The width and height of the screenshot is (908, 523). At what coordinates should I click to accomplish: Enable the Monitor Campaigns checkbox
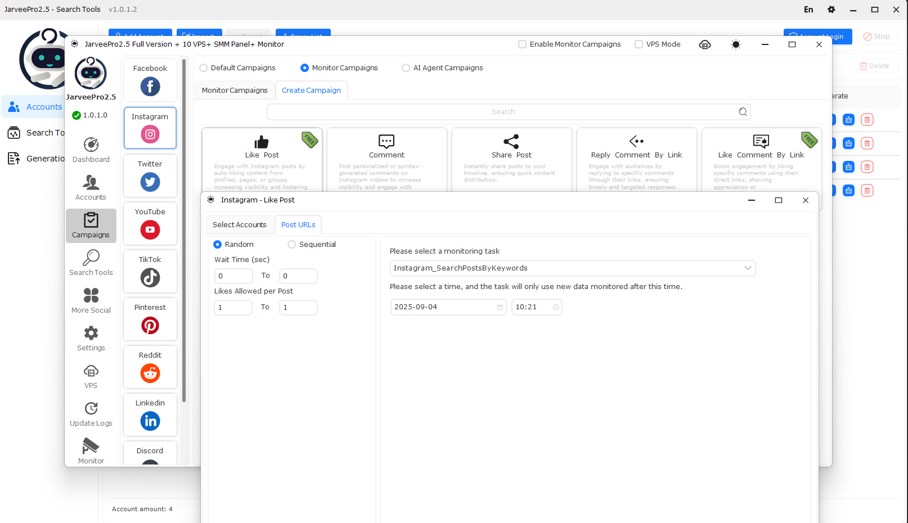click(x=523, y=44)
